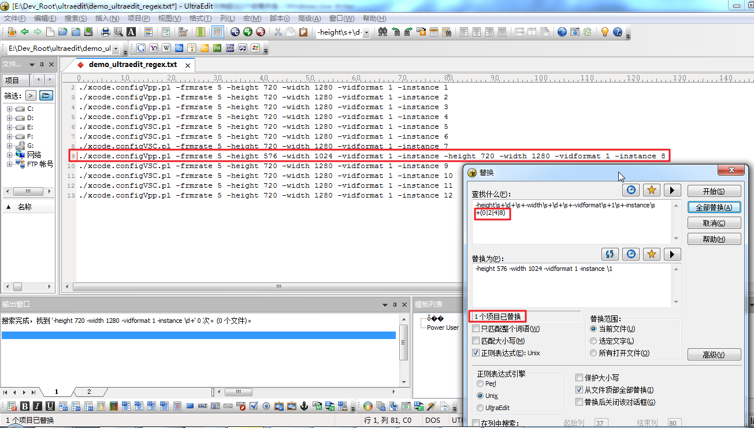Expand the C: drive tree node
This screenshot has width=754, height=428.
pos(9,109)
